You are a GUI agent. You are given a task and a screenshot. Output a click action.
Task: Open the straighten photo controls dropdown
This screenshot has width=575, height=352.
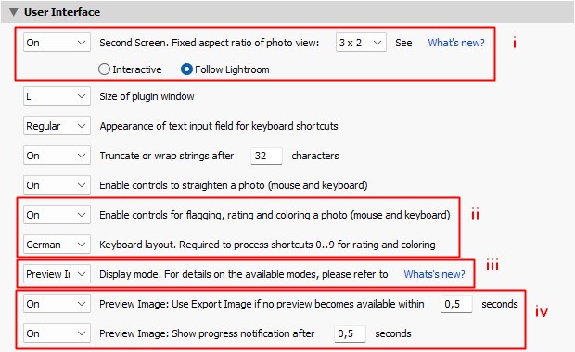tap(57, 185)
